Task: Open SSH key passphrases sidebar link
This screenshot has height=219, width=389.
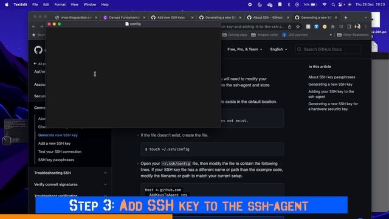Action: 56,159
